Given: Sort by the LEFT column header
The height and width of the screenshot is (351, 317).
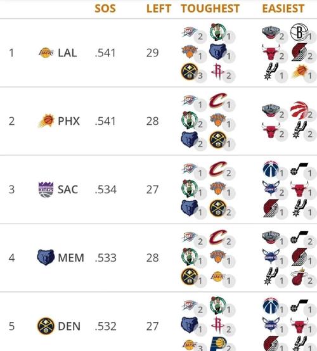Looking at the screenshot, I should pos(158,9).
